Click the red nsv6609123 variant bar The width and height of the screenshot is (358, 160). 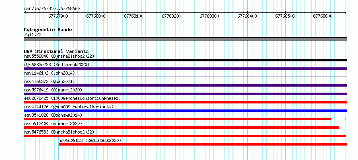[x=202, y=144]
